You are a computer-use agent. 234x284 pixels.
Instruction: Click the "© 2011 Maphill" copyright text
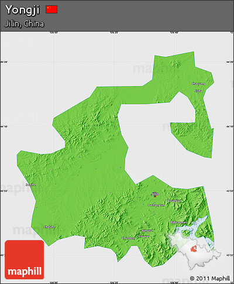tap(210, 278)
